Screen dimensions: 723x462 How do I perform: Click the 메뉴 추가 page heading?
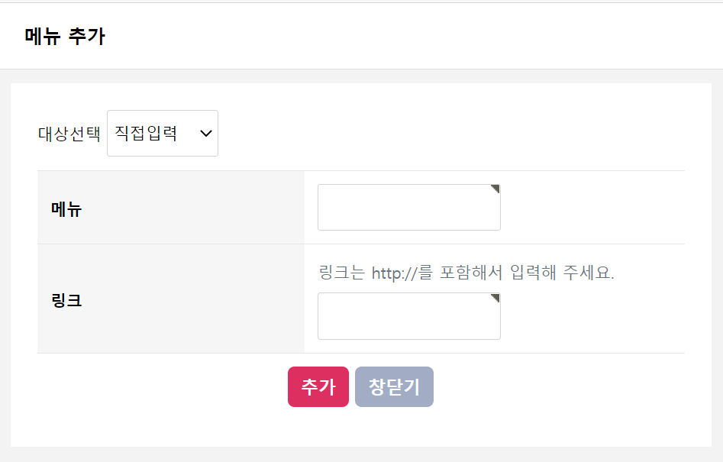click(x=65, y=36)
